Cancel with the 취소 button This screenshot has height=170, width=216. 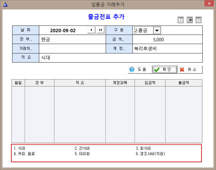coord(190,70)
